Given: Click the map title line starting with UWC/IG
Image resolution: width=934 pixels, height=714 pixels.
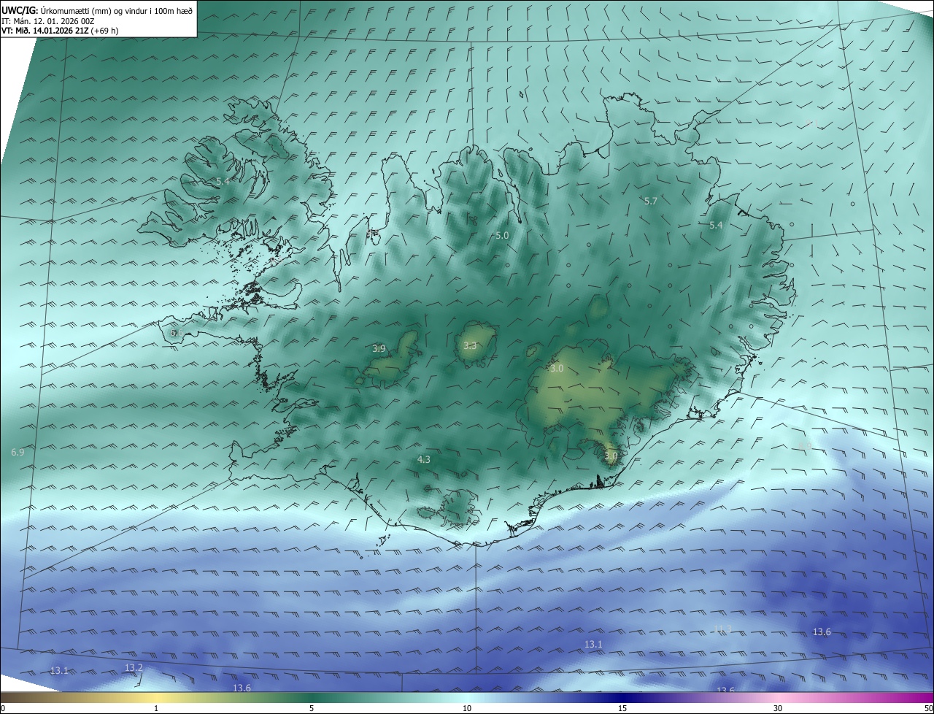Looking at the screenshot, I should [x=97, y=11].
